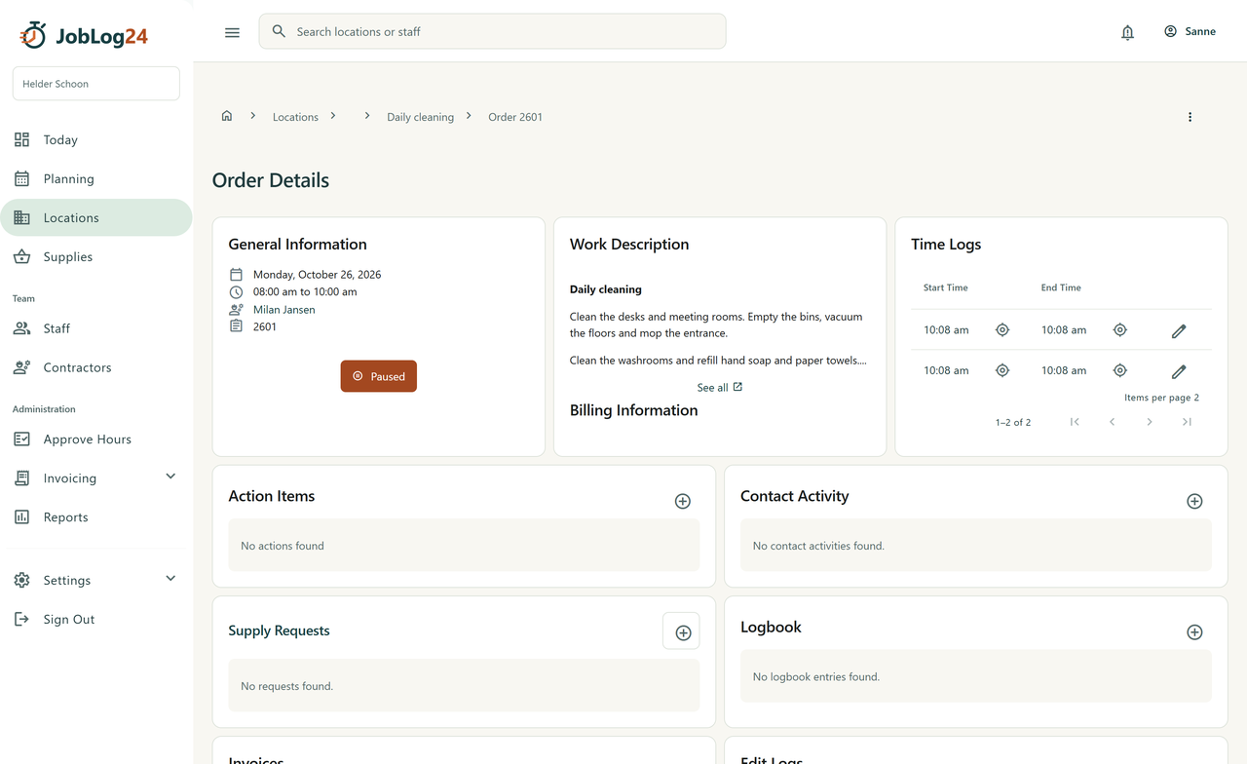Open Supplies in the sidebar
This screenshot has width=1247, height=764.
pos(96,257)
